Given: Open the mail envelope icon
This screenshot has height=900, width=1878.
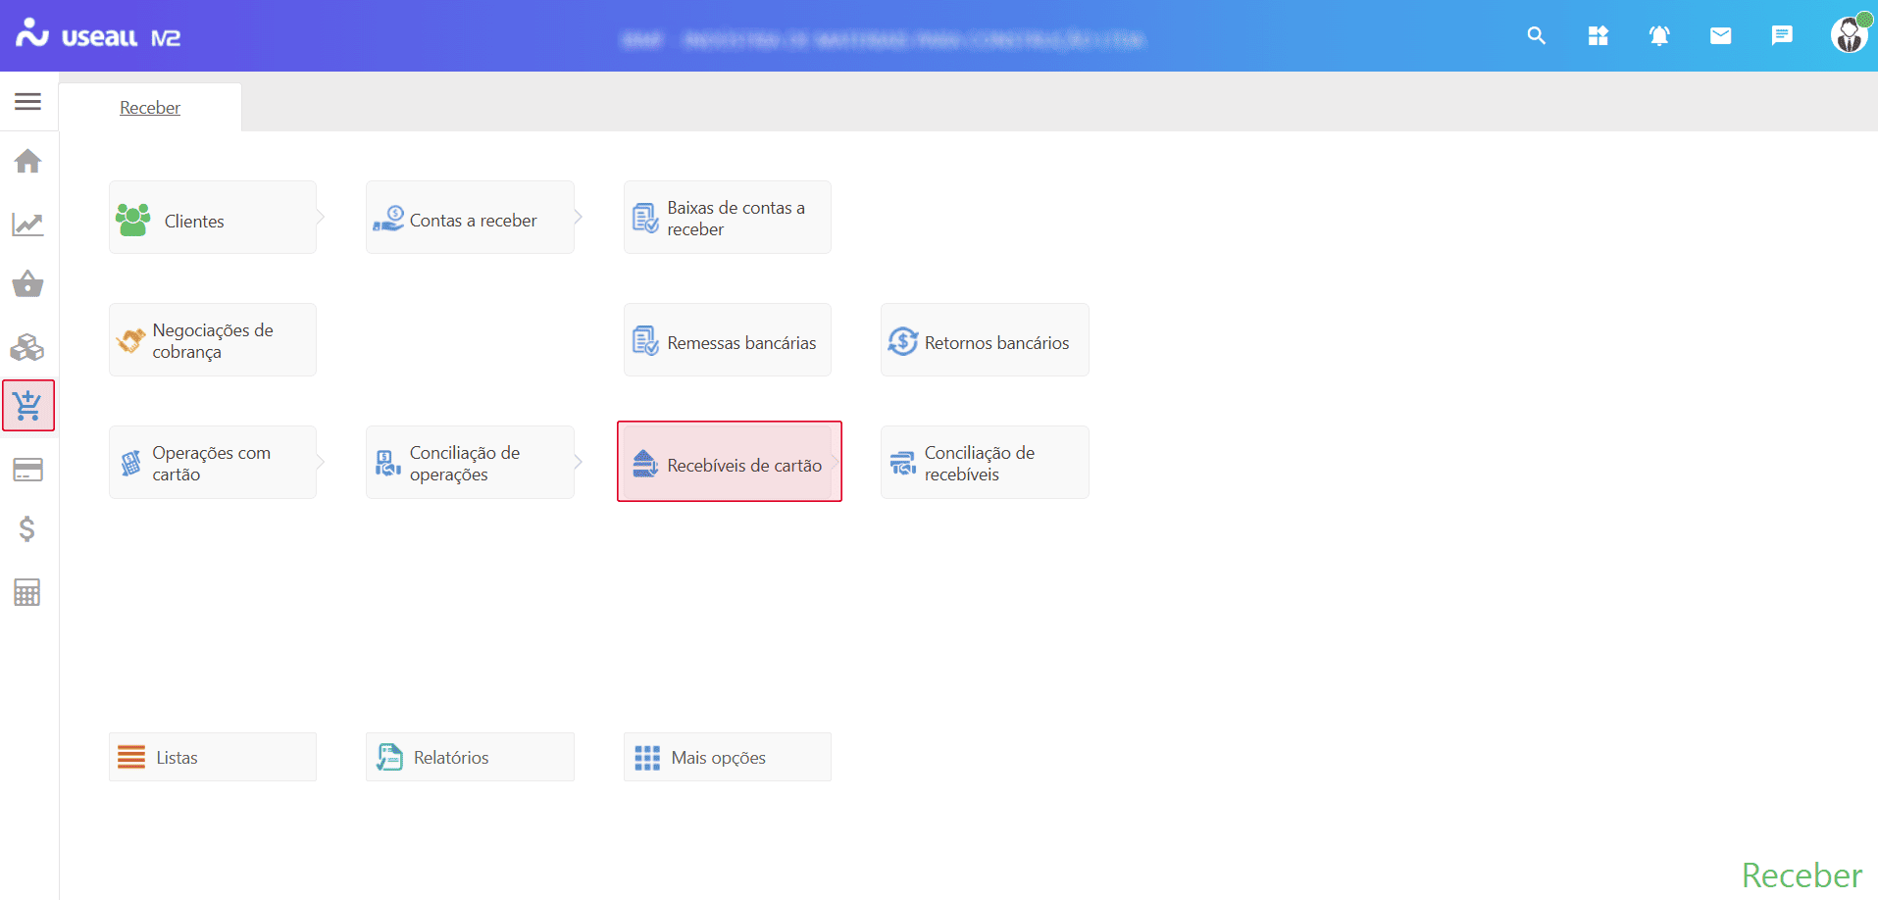Looking at the screenshot, I should tap(1720, 36).
